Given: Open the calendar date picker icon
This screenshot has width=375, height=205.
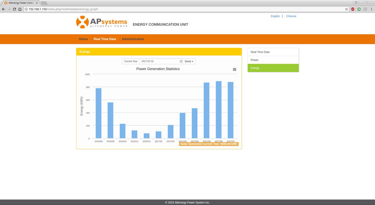Looking at the screenshot, I should tap(181, 61).
